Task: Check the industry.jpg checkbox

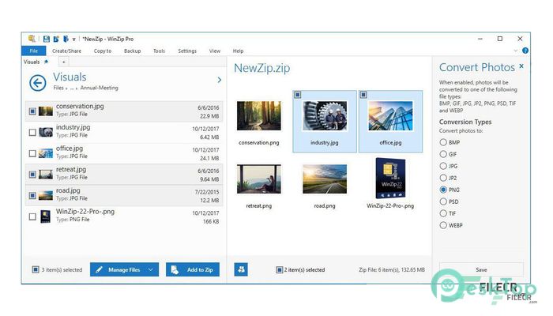Action: [x=32, y=132]
